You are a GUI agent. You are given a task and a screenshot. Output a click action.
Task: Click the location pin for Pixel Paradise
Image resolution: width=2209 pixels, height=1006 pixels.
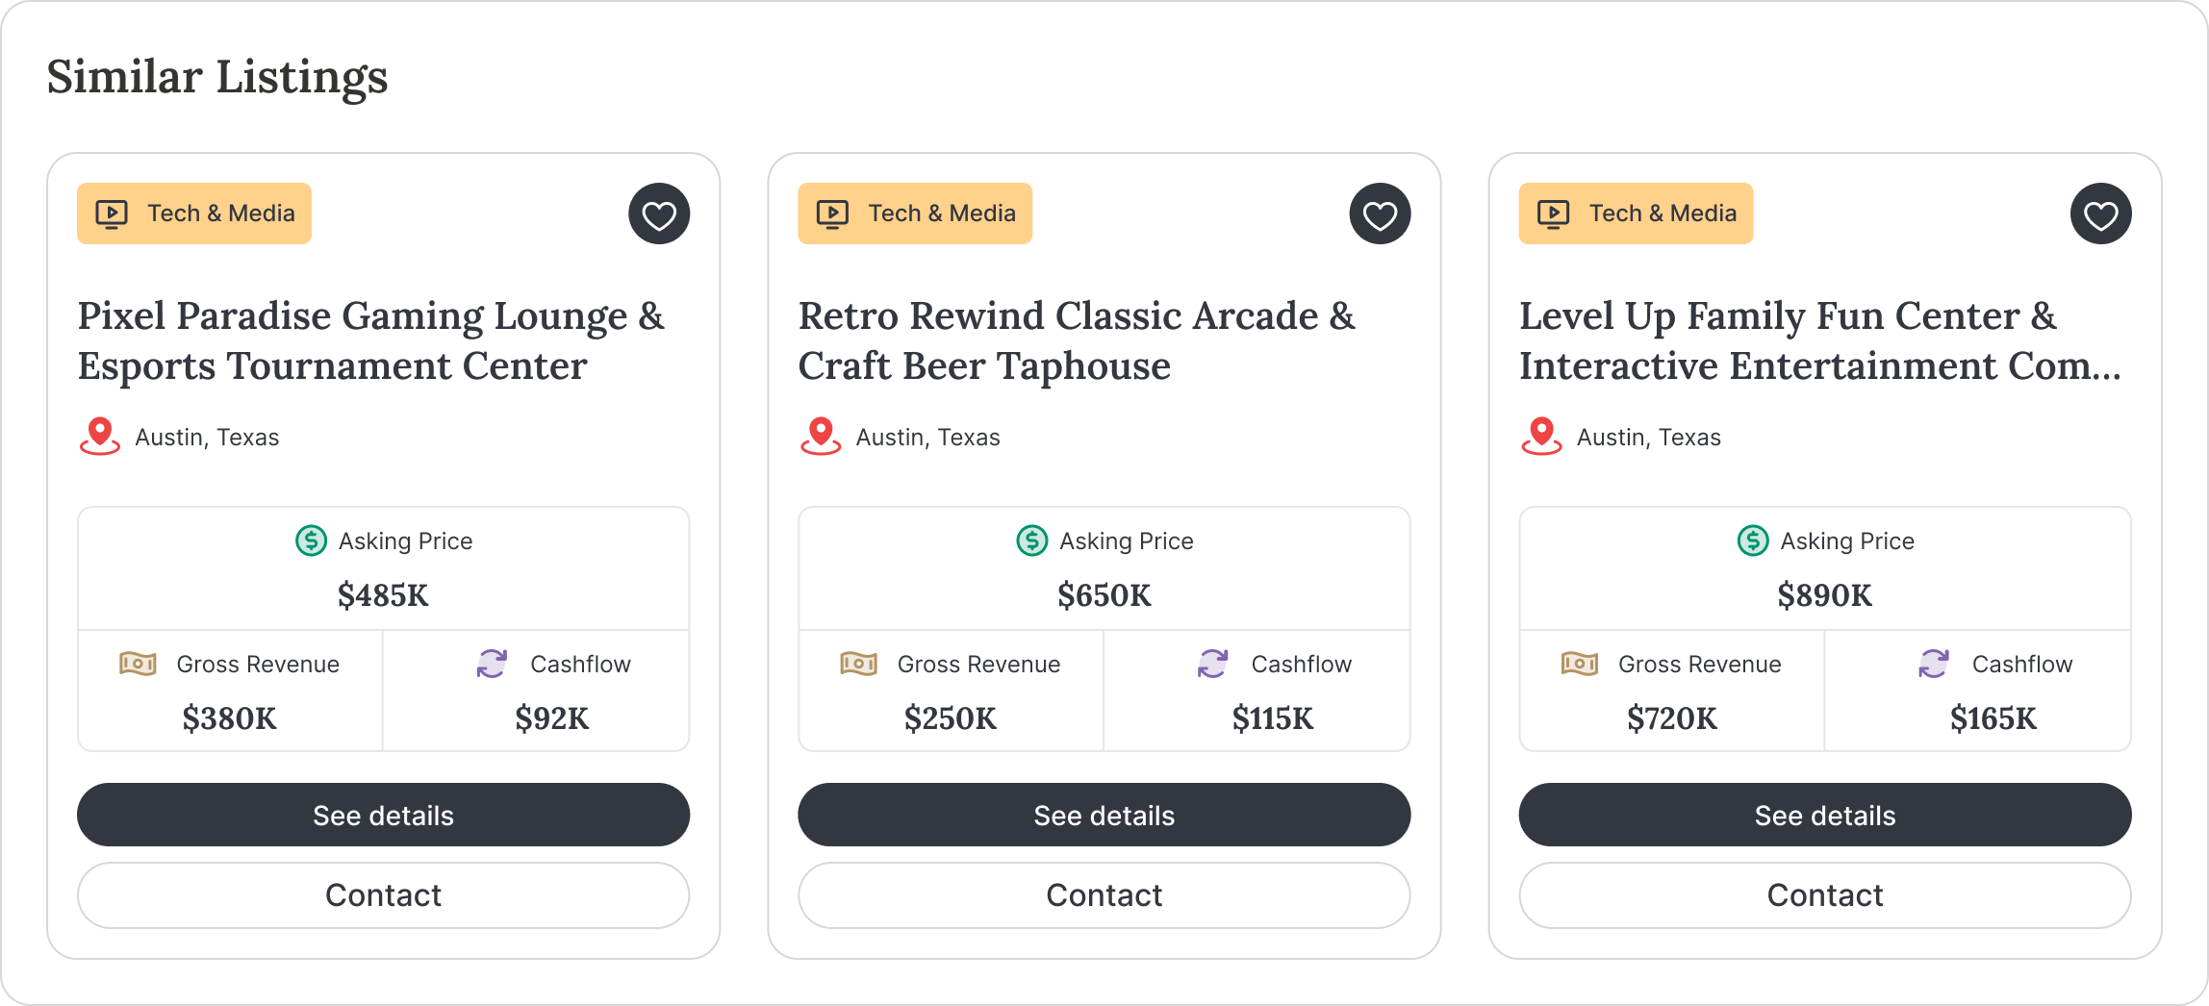[x=99, y=437]
